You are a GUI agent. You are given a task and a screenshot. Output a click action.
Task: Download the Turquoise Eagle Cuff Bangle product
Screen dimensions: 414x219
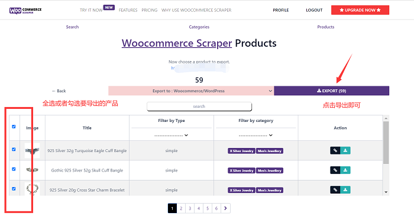(x=345, y=150)
